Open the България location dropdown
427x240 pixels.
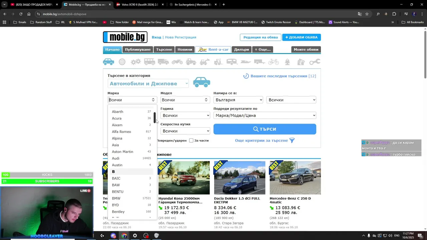[238, 100]
